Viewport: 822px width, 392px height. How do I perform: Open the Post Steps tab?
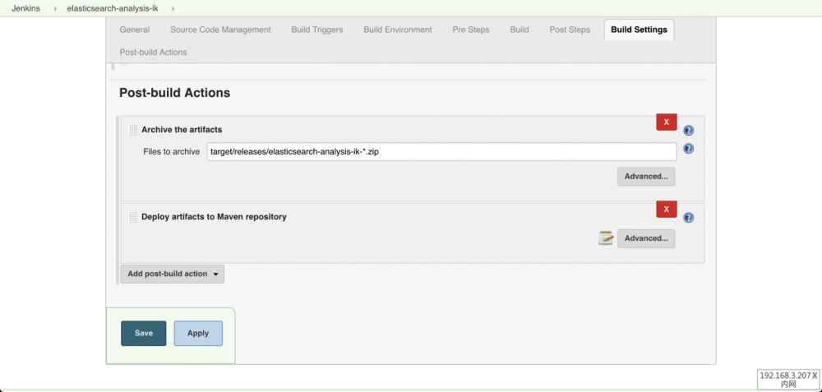[570, 30]
